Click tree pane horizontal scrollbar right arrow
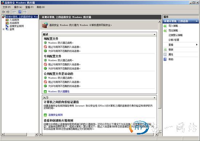The image size is (200, 141). point(36,134)
